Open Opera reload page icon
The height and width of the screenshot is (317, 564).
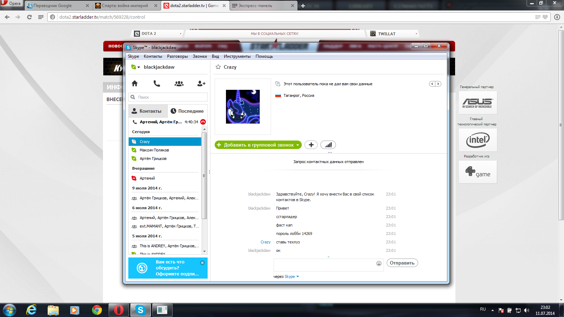(x=29, y=17)
